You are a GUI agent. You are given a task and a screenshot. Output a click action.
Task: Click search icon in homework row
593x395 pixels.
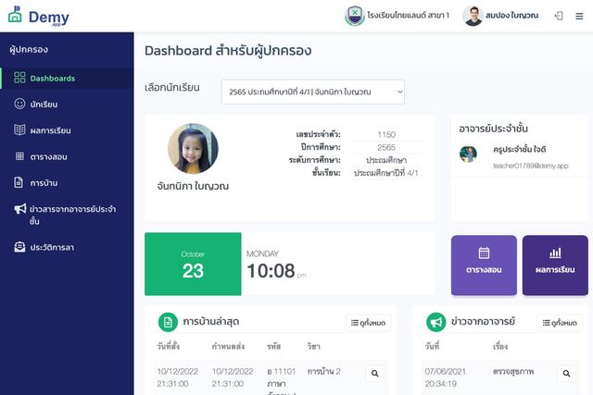pyautogui.click(x=375, y=374)
